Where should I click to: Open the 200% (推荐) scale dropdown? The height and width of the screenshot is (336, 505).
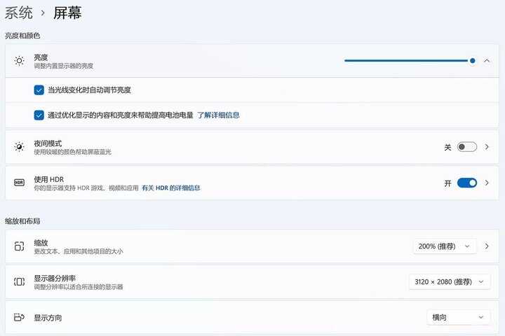click(445, 246)
